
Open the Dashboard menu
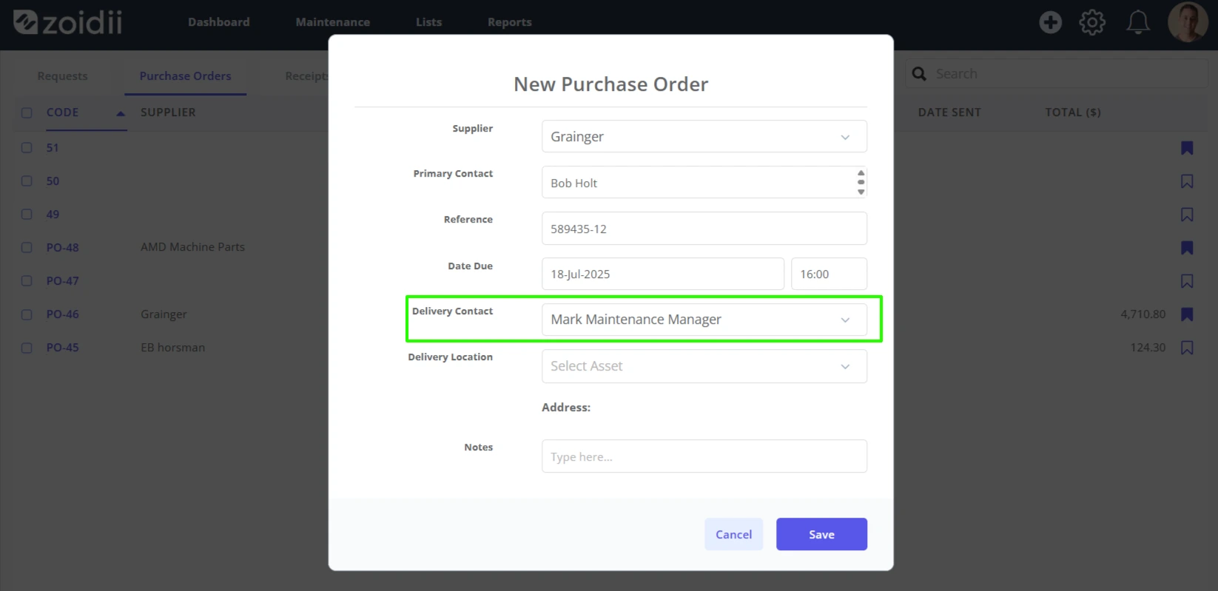pos(218,22)
